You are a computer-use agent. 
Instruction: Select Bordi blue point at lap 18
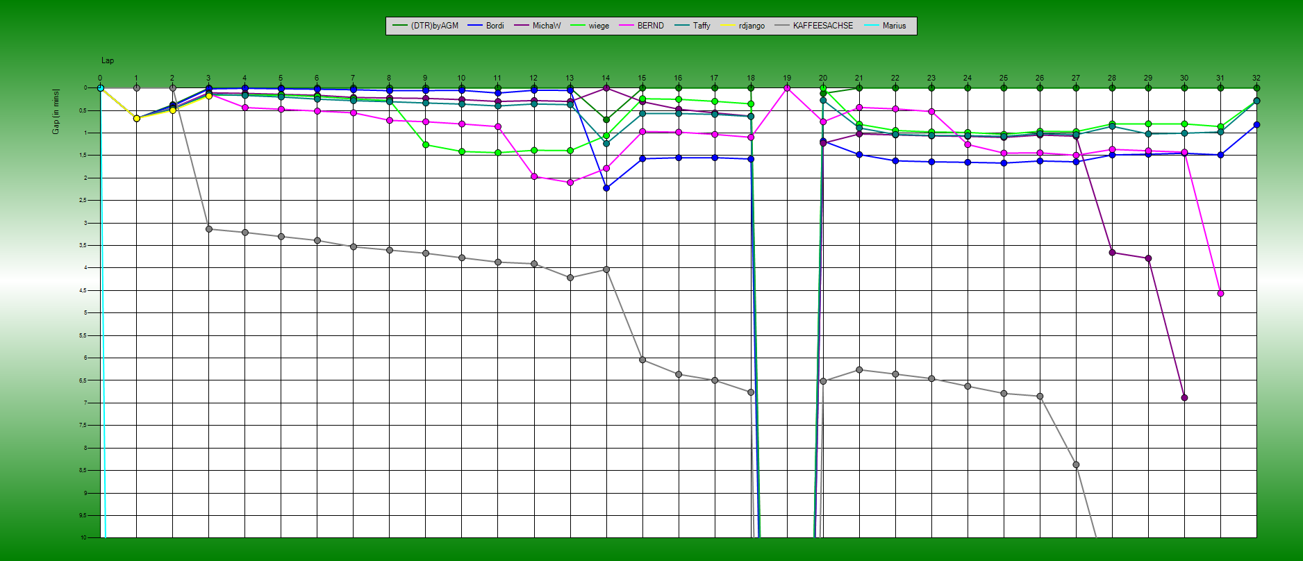pos(751,159)
